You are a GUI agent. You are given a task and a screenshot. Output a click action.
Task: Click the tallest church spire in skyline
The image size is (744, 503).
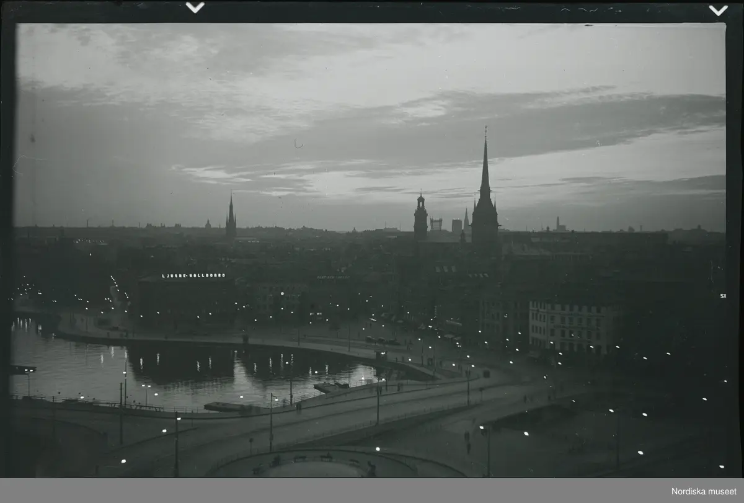click(x=485, y=186)
